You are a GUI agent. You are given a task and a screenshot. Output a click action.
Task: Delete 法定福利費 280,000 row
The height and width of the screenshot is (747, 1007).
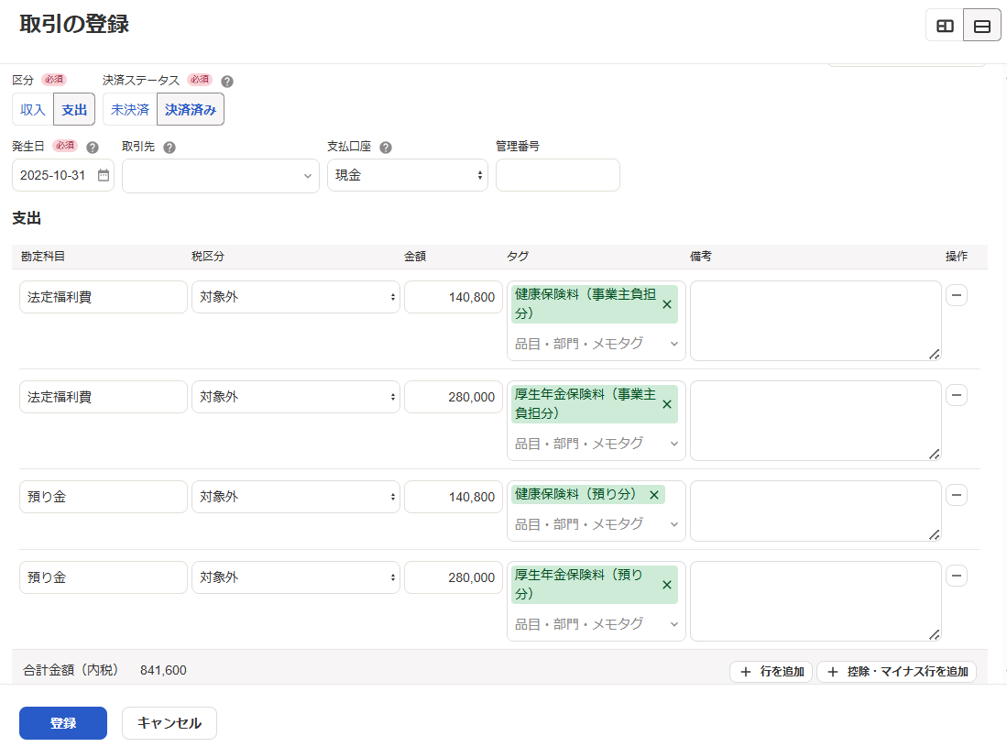click(957, 395)
